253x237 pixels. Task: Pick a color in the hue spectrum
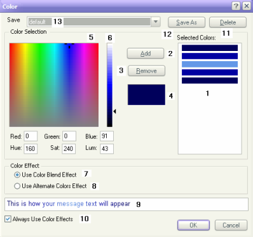(x=54, y=85)
